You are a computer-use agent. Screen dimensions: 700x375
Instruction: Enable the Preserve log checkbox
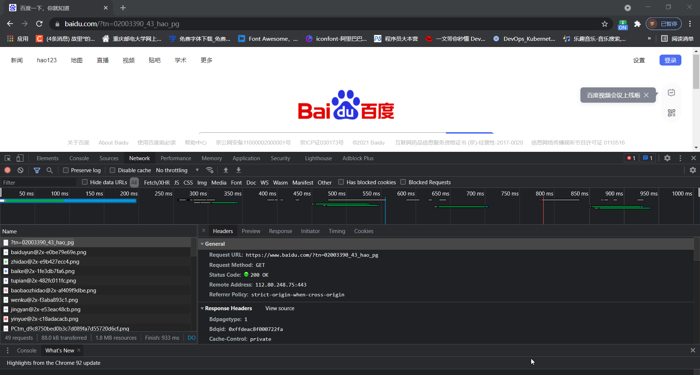coord(66,170)
